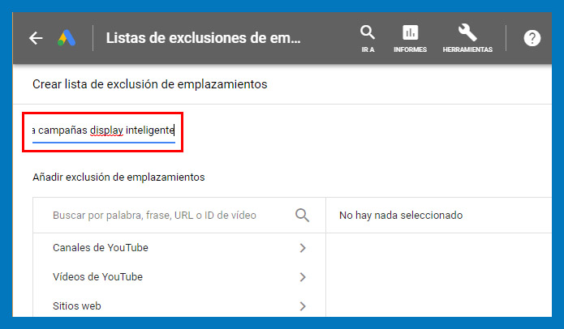Focus the list name field with campañas display inteligente
Screen dimensions: 564x329
coord(104,130)
